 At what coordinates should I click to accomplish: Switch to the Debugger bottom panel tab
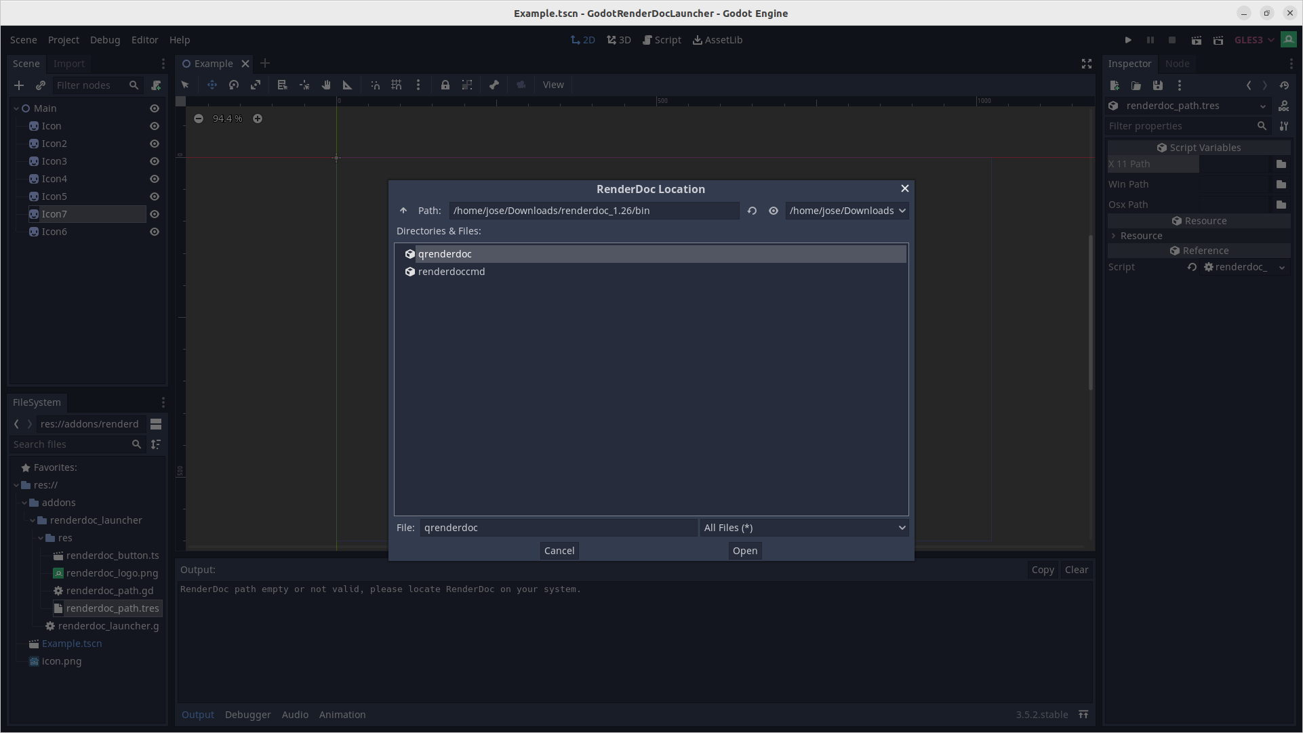[247, 714]
